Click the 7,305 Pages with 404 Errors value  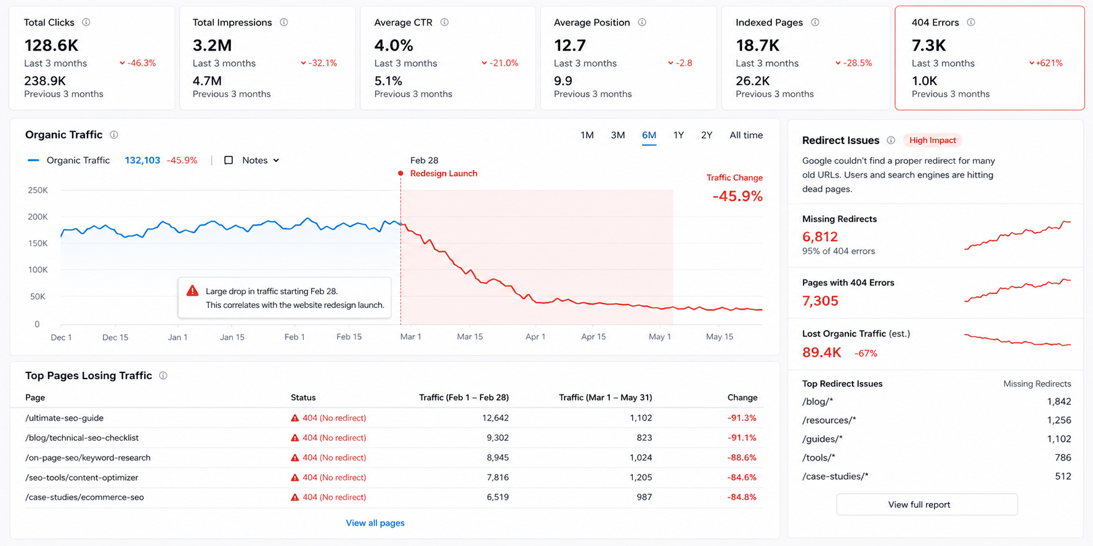(x=820, y=301)
